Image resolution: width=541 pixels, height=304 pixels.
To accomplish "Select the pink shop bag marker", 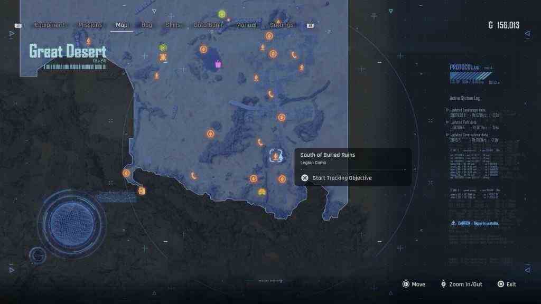I will tap(218, 64).
